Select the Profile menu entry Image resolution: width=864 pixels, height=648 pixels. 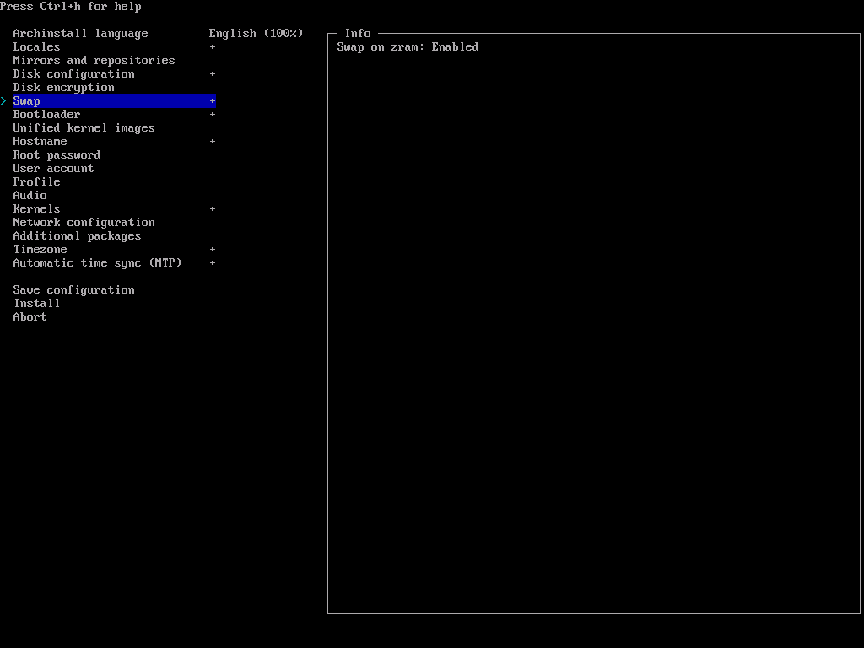(x=36, y=182)
